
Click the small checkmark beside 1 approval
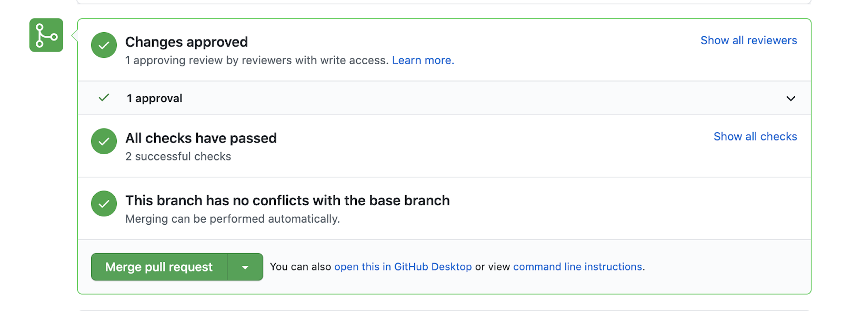pos(104,97)
